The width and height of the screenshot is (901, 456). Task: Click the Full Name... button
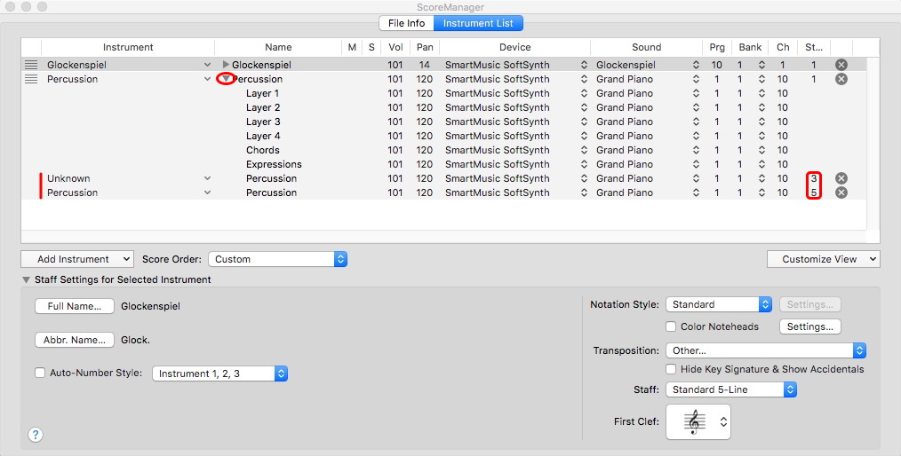(74, 306)
